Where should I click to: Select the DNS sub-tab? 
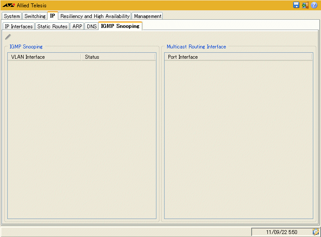coord(92,27)
